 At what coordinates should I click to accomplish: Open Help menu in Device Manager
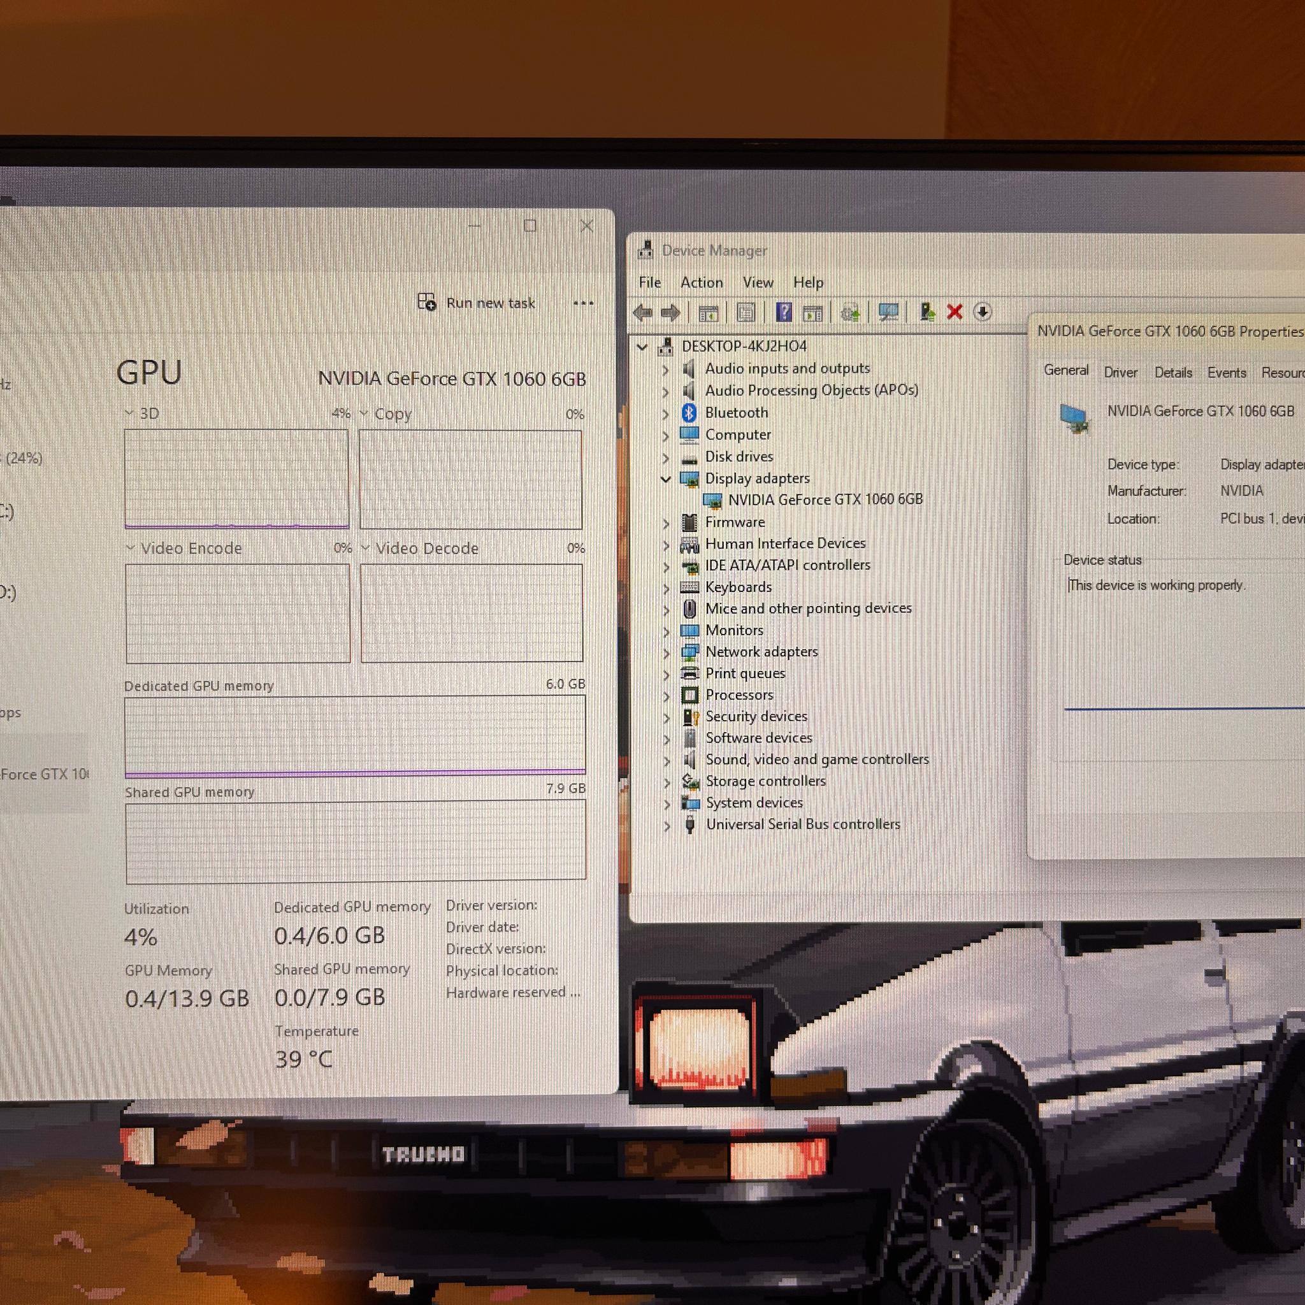[808, 282]
